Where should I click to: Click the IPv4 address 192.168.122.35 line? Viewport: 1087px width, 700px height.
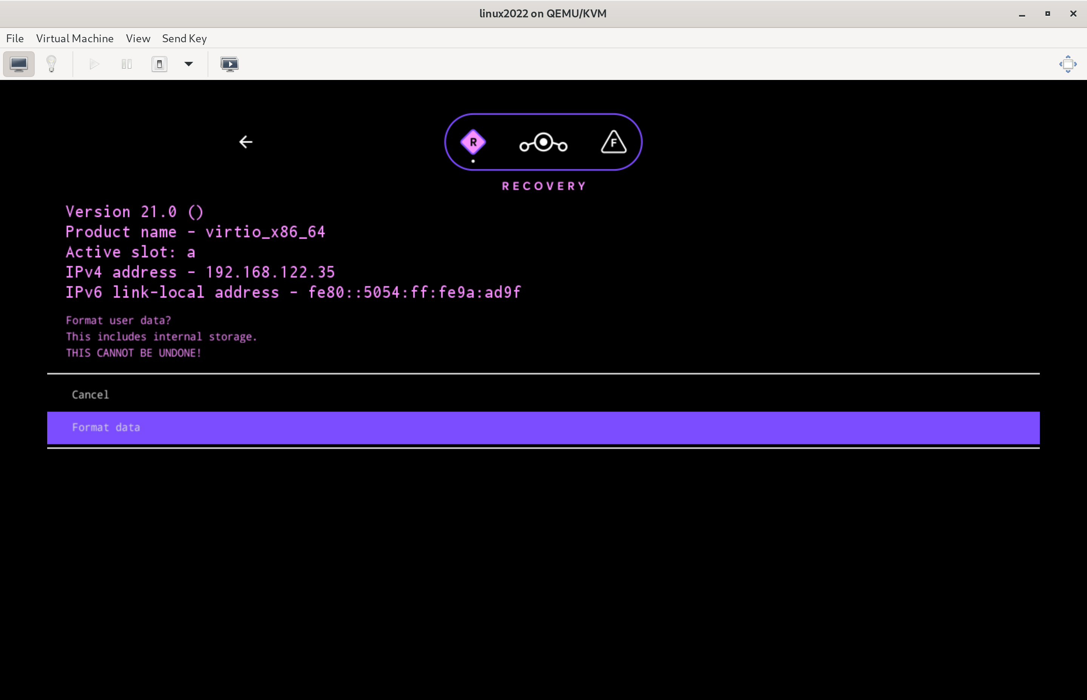click(200, 272)
